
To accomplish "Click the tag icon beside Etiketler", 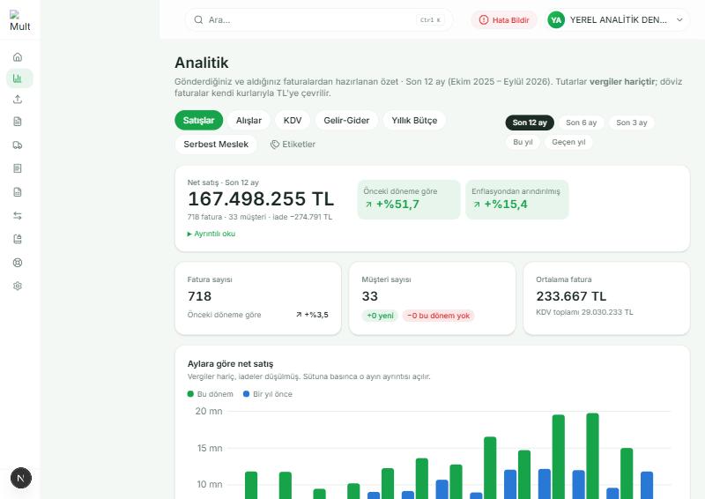I will [275, 145].
